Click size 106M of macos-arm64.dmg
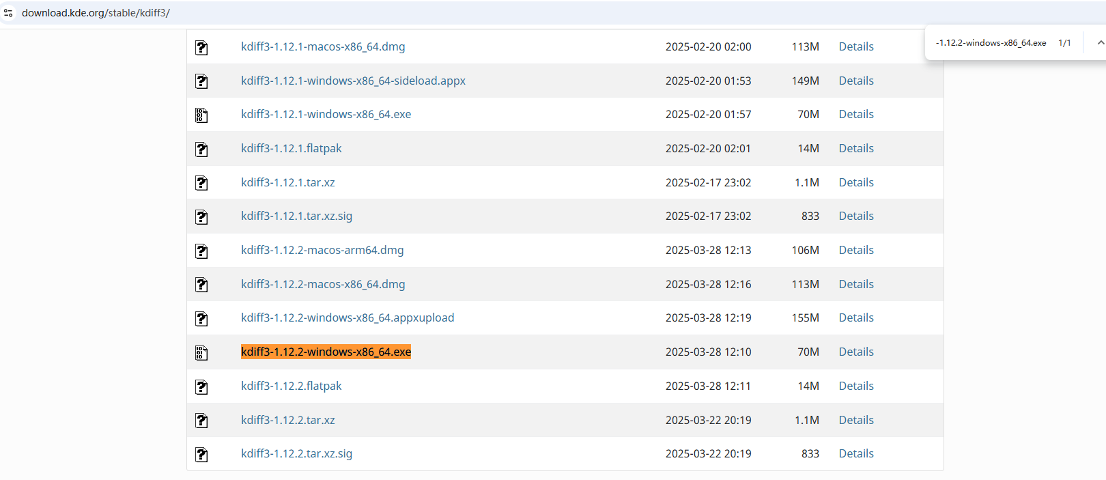The image size is (1106, 480). coord(806,250)
